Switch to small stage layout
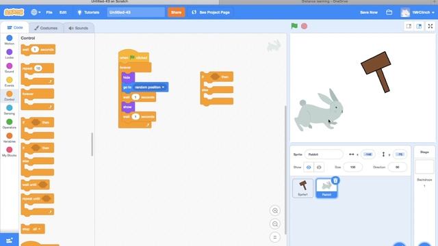 [x=409, y=26]
